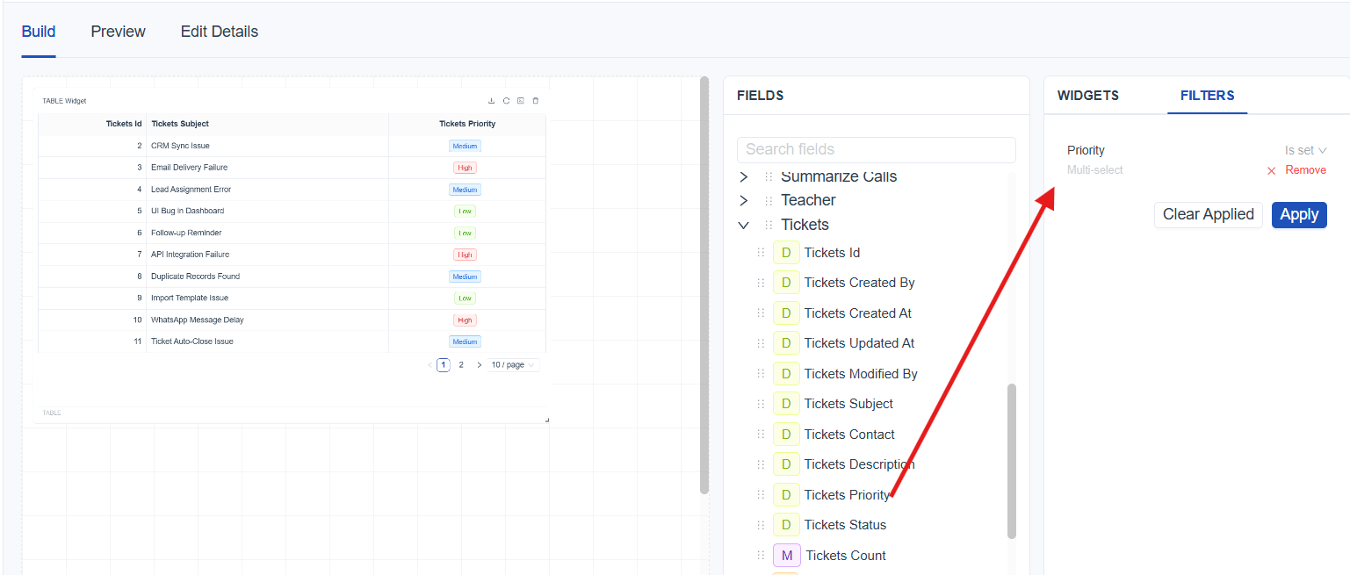1350x575 pixels.
Task: Click the D dimension icon for Tickets Id
Action: (x=786, y=253)
